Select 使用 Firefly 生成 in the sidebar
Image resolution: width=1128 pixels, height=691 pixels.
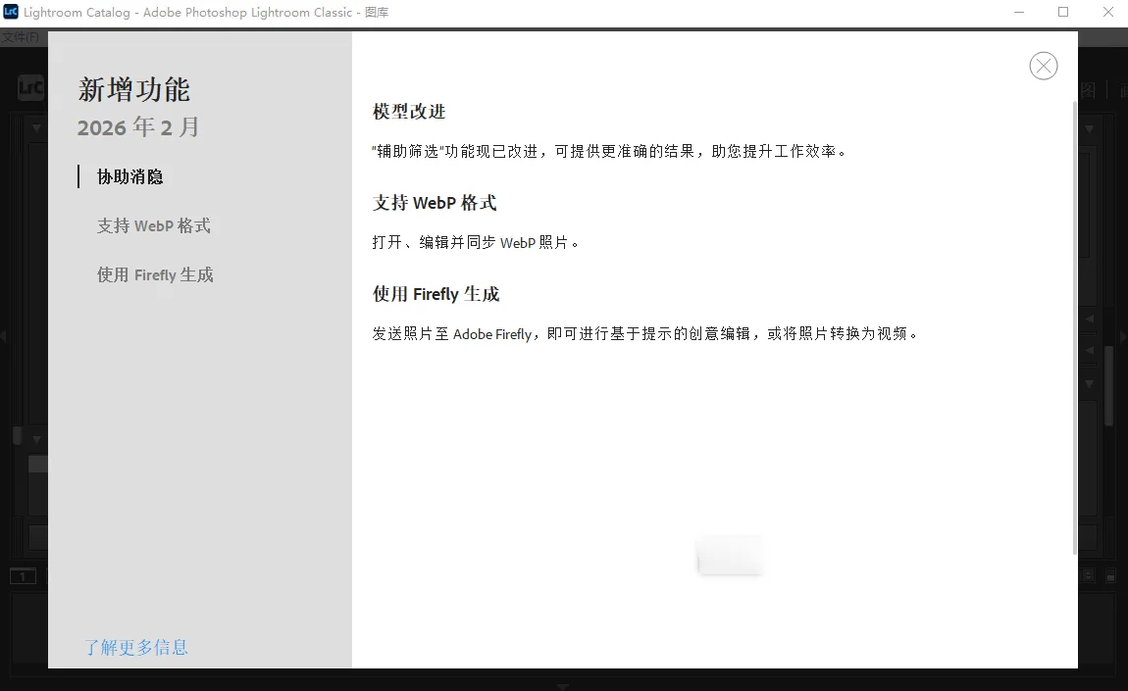point(155,274)
